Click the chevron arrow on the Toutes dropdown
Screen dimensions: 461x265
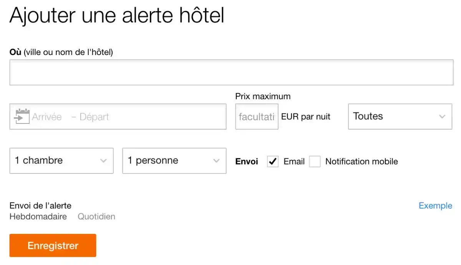coord(442,117)
